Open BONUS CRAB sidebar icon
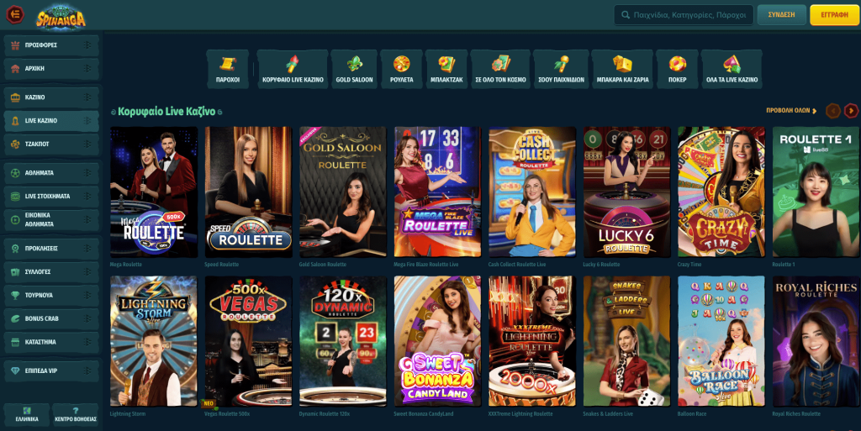 [15, 318]
